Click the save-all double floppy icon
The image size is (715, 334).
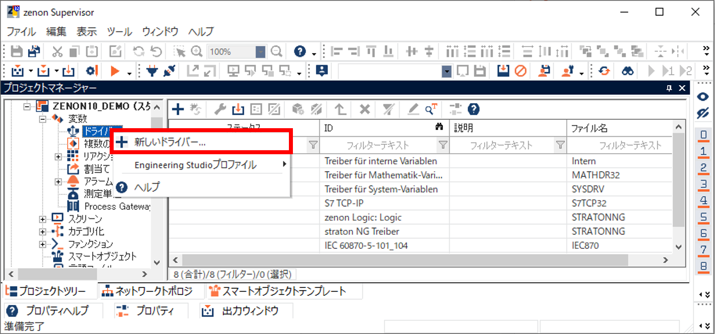(x=34, y=52)
